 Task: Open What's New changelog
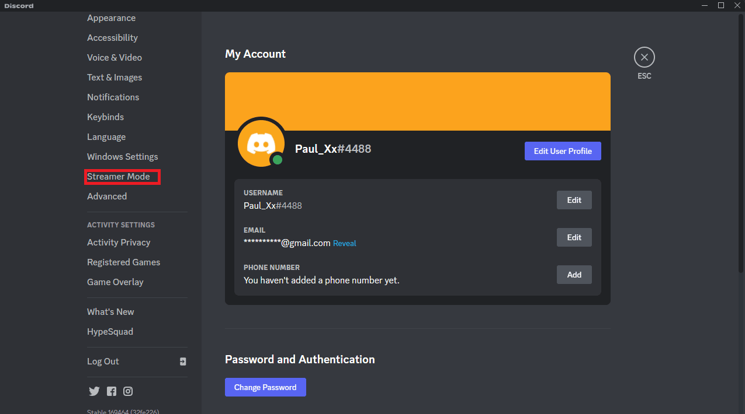point(110,312)
